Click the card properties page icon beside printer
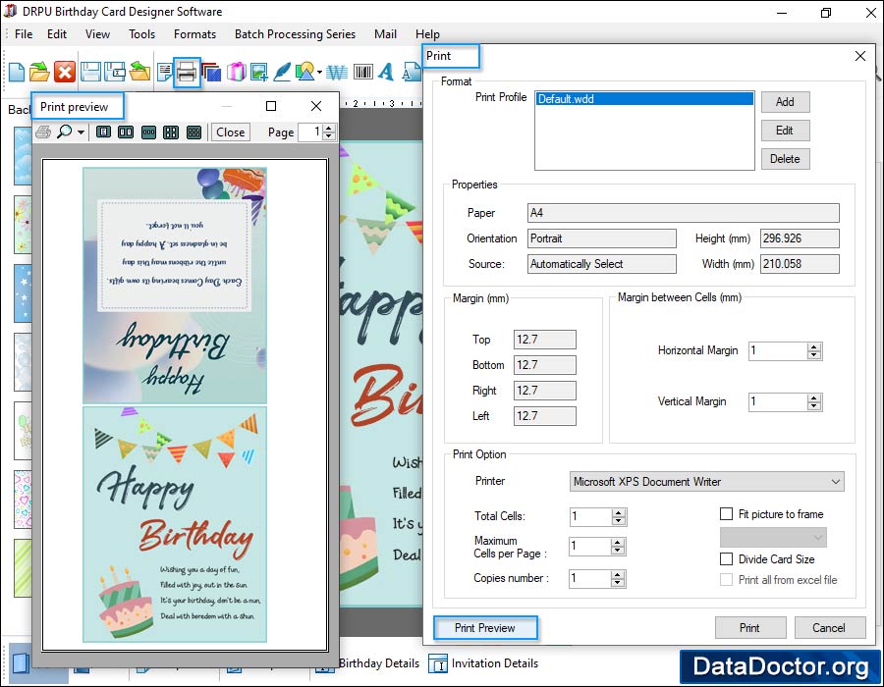The image size is (884, 687). point(165,72)
